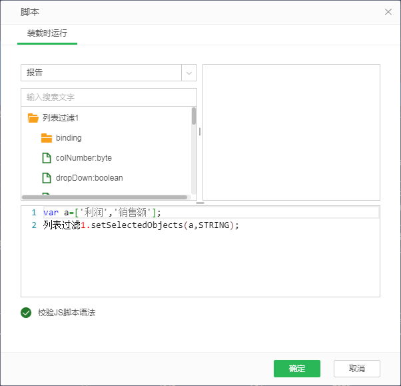The image size is (401, 386).
Task: Click the colNumber:byte file icon
Action: (x=47, y=158)
